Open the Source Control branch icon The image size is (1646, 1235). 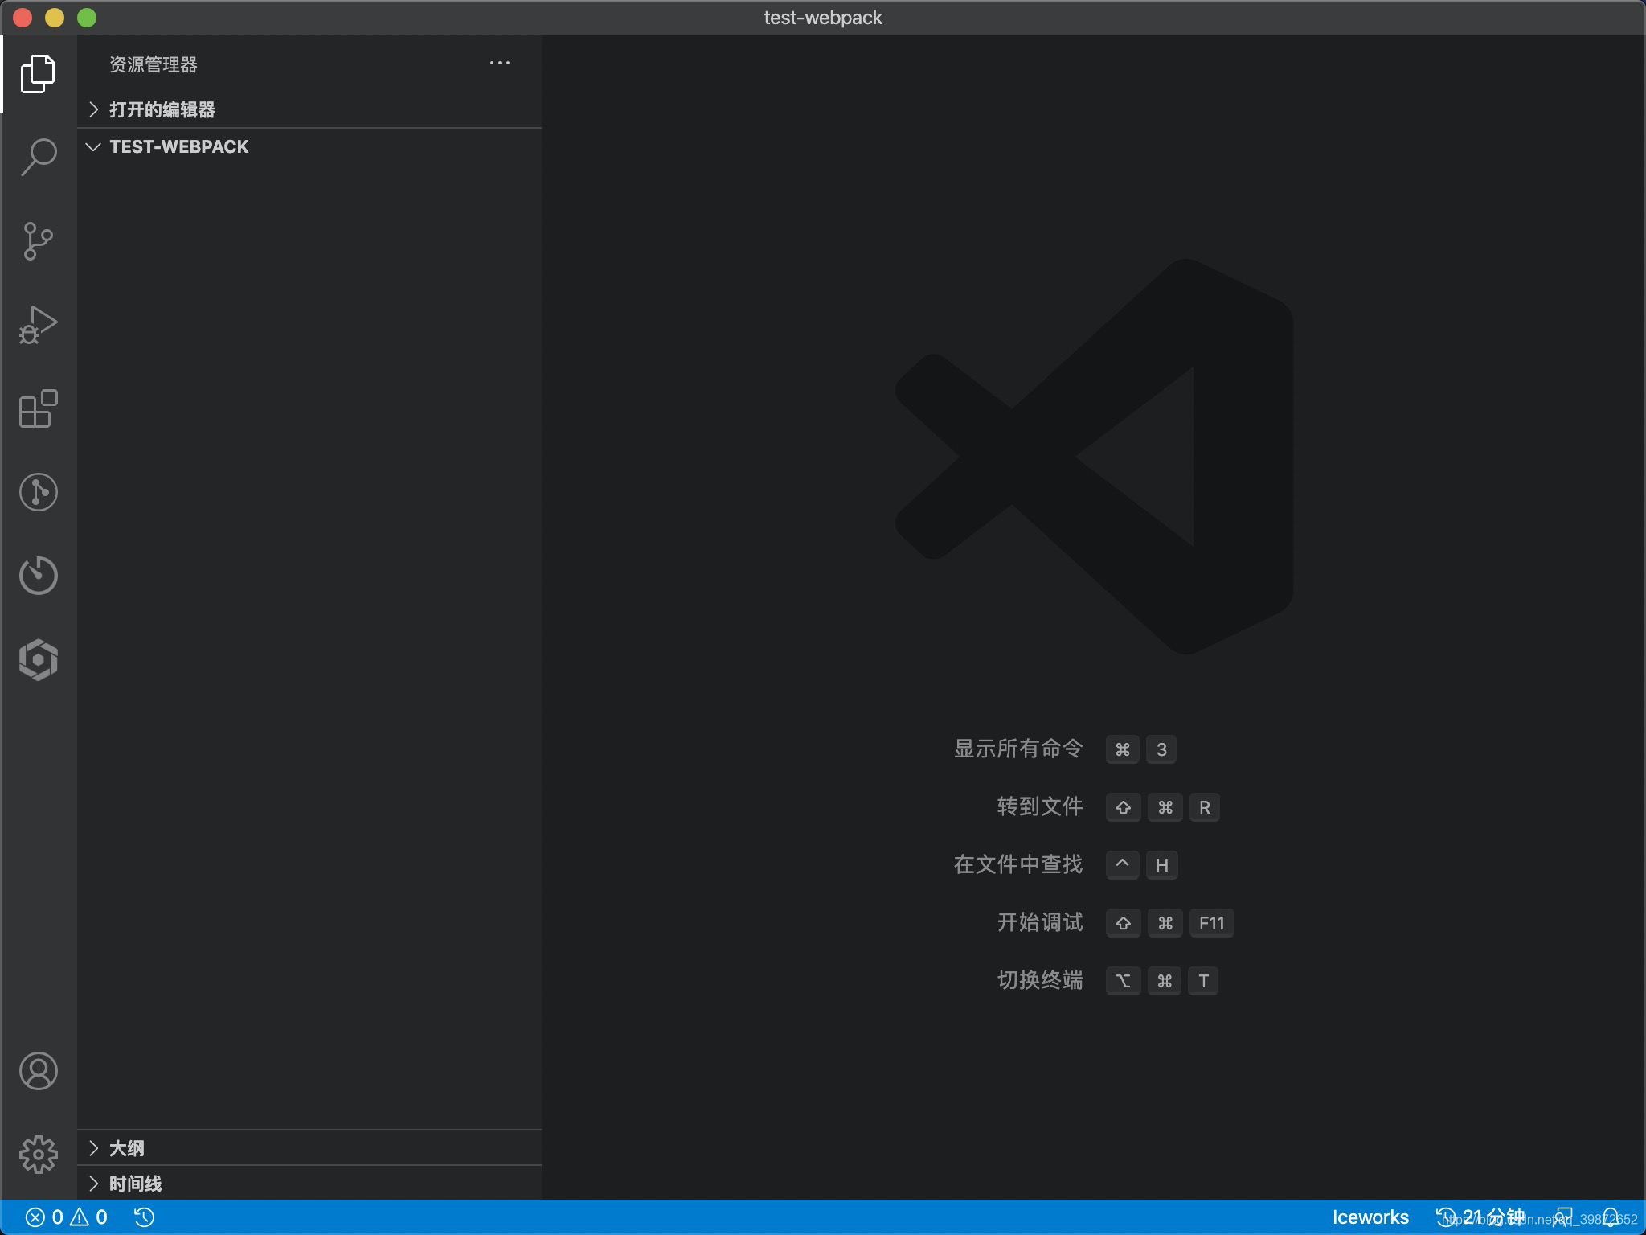pyautogui.click(x=38, y=241)
